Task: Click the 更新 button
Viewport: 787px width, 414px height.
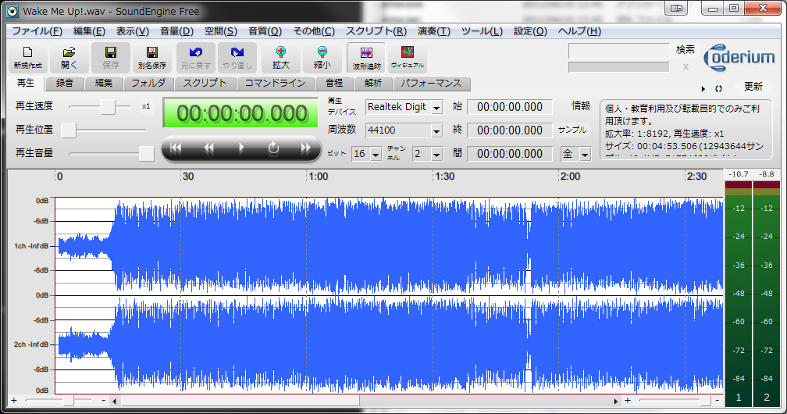Action: [x=753, y=87]
